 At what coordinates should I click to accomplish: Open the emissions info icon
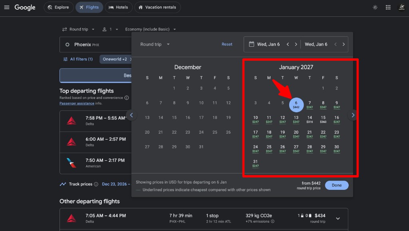click(x=272, y=221)
